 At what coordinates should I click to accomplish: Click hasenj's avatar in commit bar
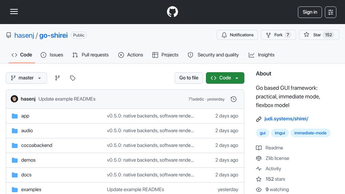click(14, 99)
